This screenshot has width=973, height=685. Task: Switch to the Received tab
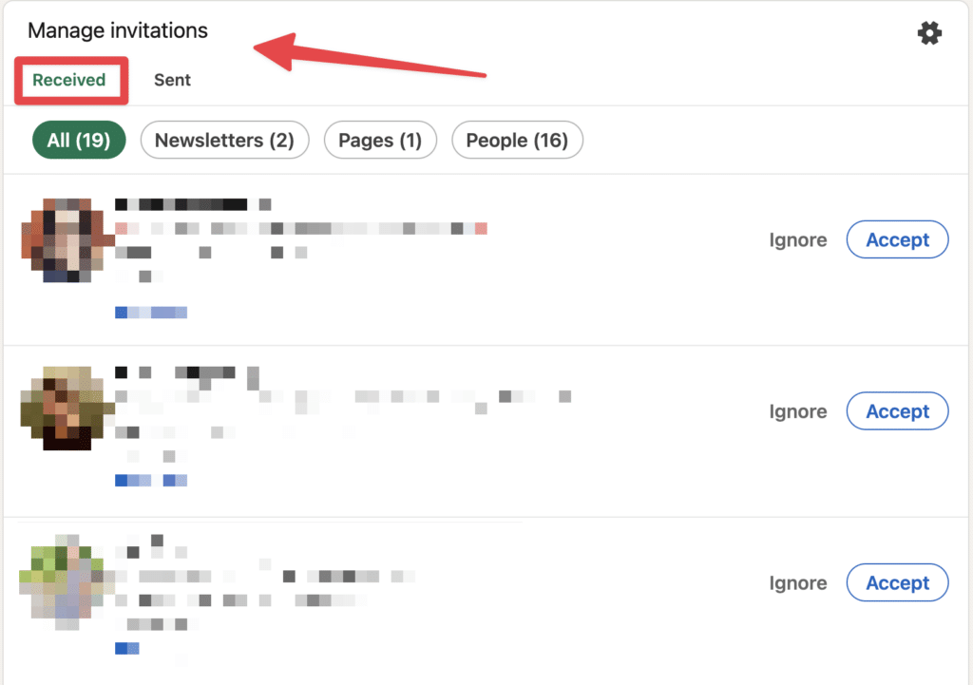coord(68,80)
